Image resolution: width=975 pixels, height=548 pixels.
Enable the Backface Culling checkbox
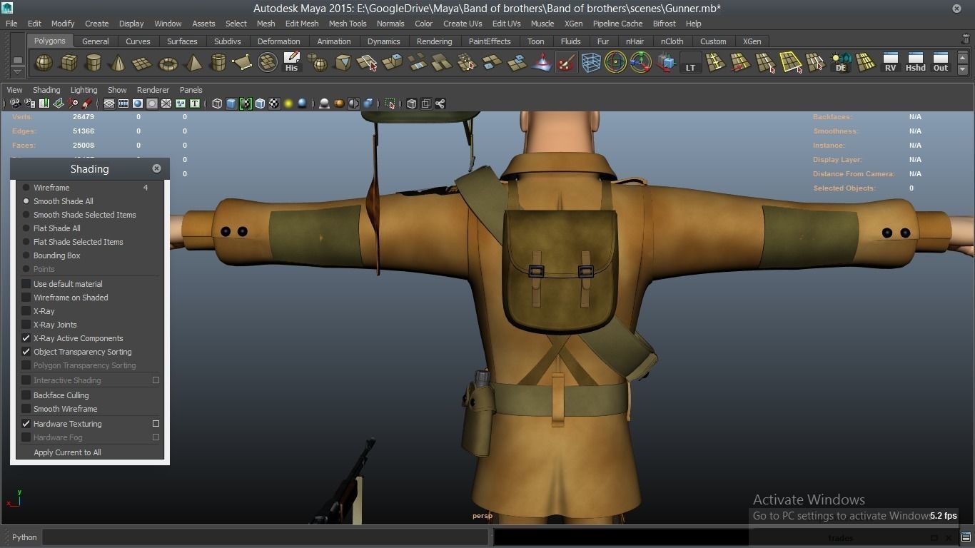(26, 395)
